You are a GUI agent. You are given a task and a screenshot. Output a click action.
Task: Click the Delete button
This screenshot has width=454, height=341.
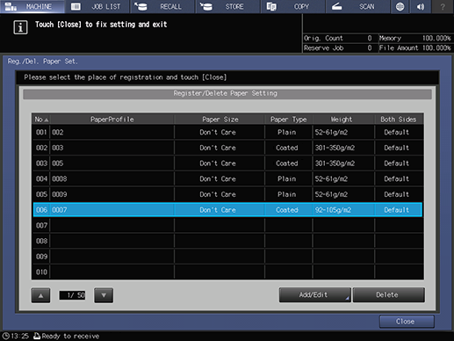click(x=389, y=294)
